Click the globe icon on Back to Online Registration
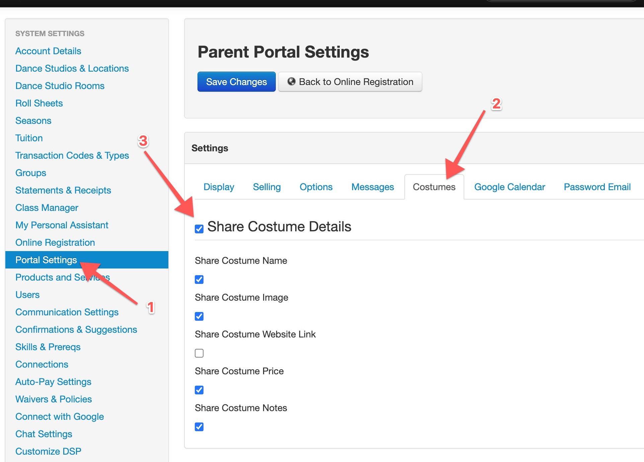 291,81
